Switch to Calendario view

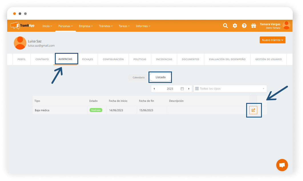coord(139,77)
